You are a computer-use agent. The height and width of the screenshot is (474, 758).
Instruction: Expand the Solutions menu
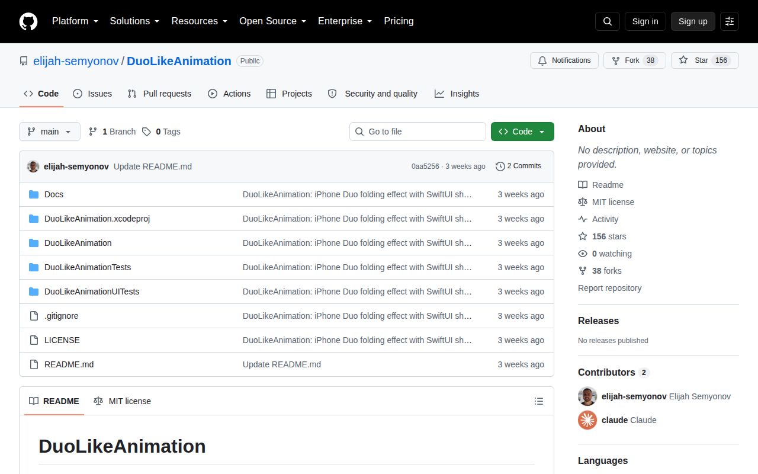click(134, 21)
